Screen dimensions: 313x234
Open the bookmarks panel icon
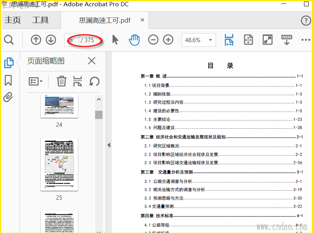(x=8, y=80)
